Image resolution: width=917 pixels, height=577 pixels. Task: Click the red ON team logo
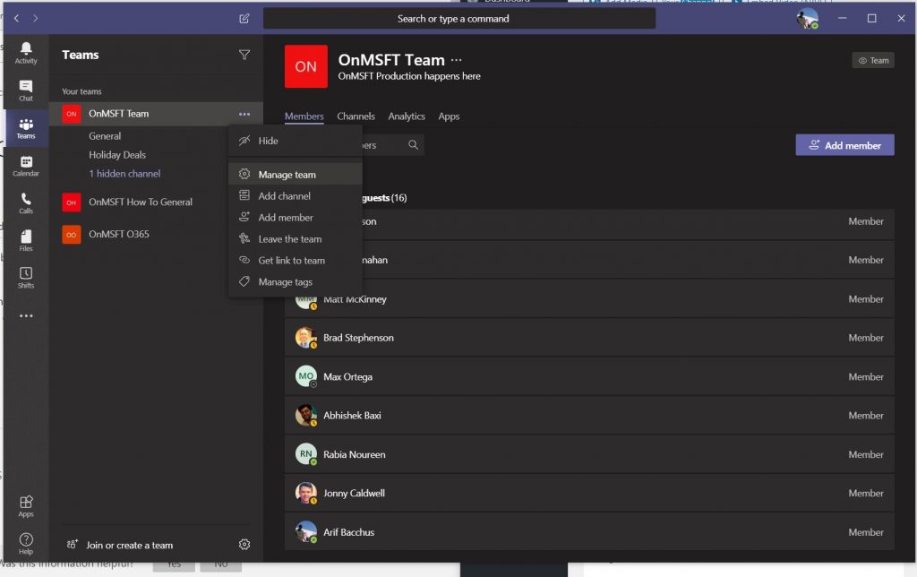coord(306,66)
